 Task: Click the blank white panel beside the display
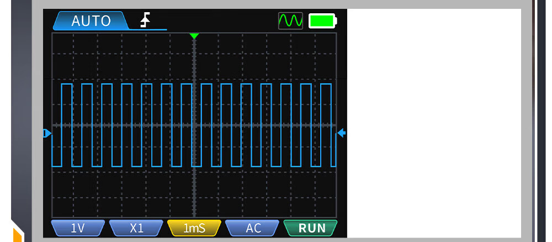[x=434, y=123]
